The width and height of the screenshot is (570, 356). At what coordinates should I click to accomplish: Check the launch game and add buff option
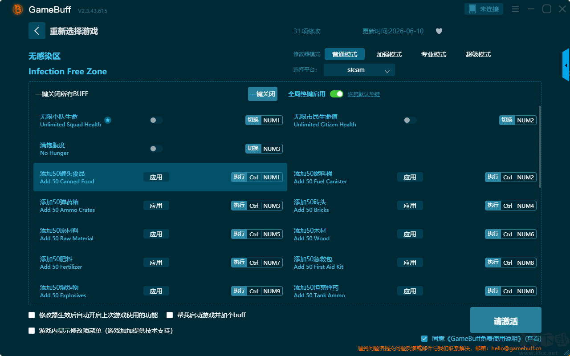[170, 315]
